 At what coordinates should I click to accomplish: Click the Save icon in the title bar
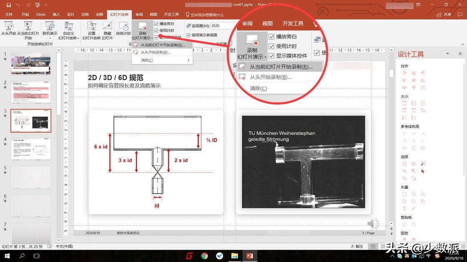[x=8, y=5]
